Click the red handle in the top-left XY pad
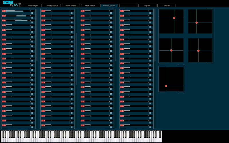Image resolution: width=229 pixels, height=143 pixels. click(174, 18)
